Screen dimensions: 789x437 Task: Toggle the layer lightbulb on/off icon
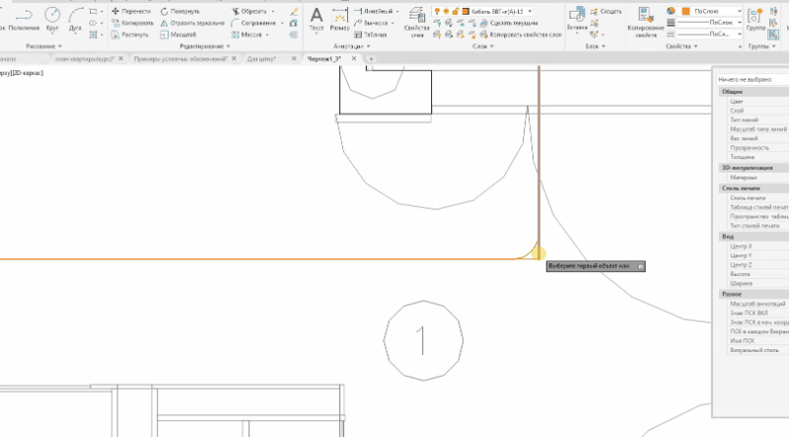click(x=437, y=11)
